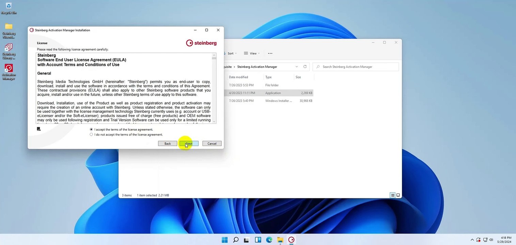
Task: Sort files by Type column
Action: tap(268, 77)
